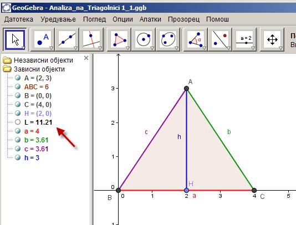The height and width of the screenshot is (225, 296).
Task: Select the Polygon tool
Action: [119, 39]
